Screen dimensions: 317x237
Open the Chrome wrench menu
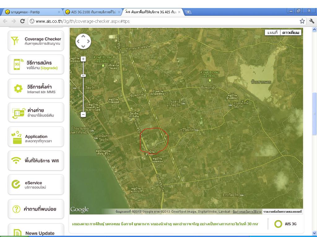(x=311, y=21)
